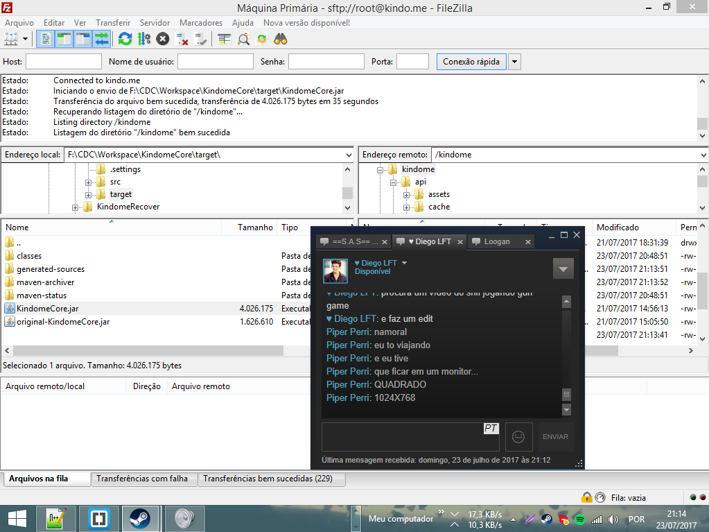The height and width of the screenshot is (532, 709).
Task: Open the Steam chat options dropdown button
Action: point(563,268)
